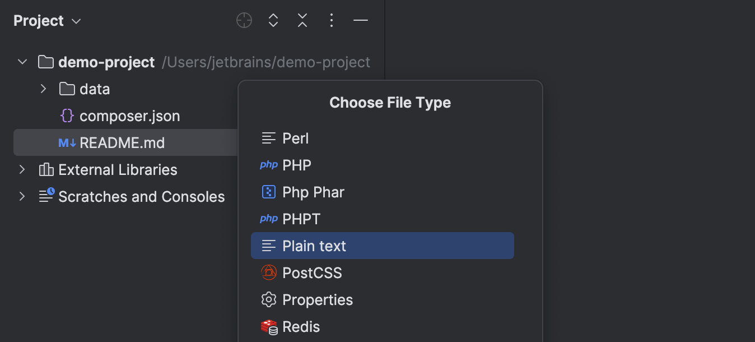Select the PHP file type icon
755x342 pixels.
[269, 165]
